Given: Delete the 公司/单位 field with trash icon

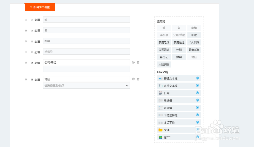Looking at the screenshot, I should (138, 62).
